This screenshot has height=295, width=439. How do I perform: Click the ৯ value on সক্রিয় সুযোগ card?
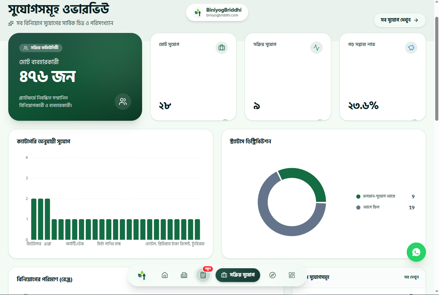pos(257,106)
